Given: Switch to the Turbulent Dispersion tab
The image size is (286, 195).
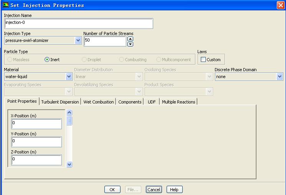Looking at the screenshot, I should [60, 102].
